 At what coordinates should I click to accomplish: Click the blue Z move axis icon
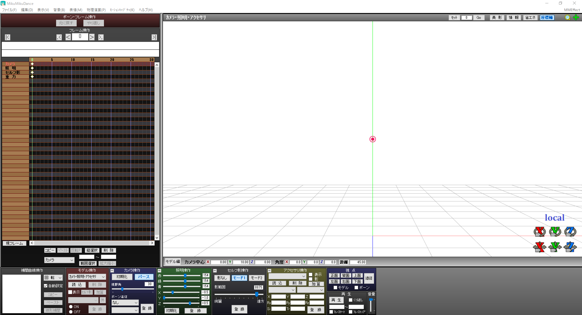click(x=570, y=247)
